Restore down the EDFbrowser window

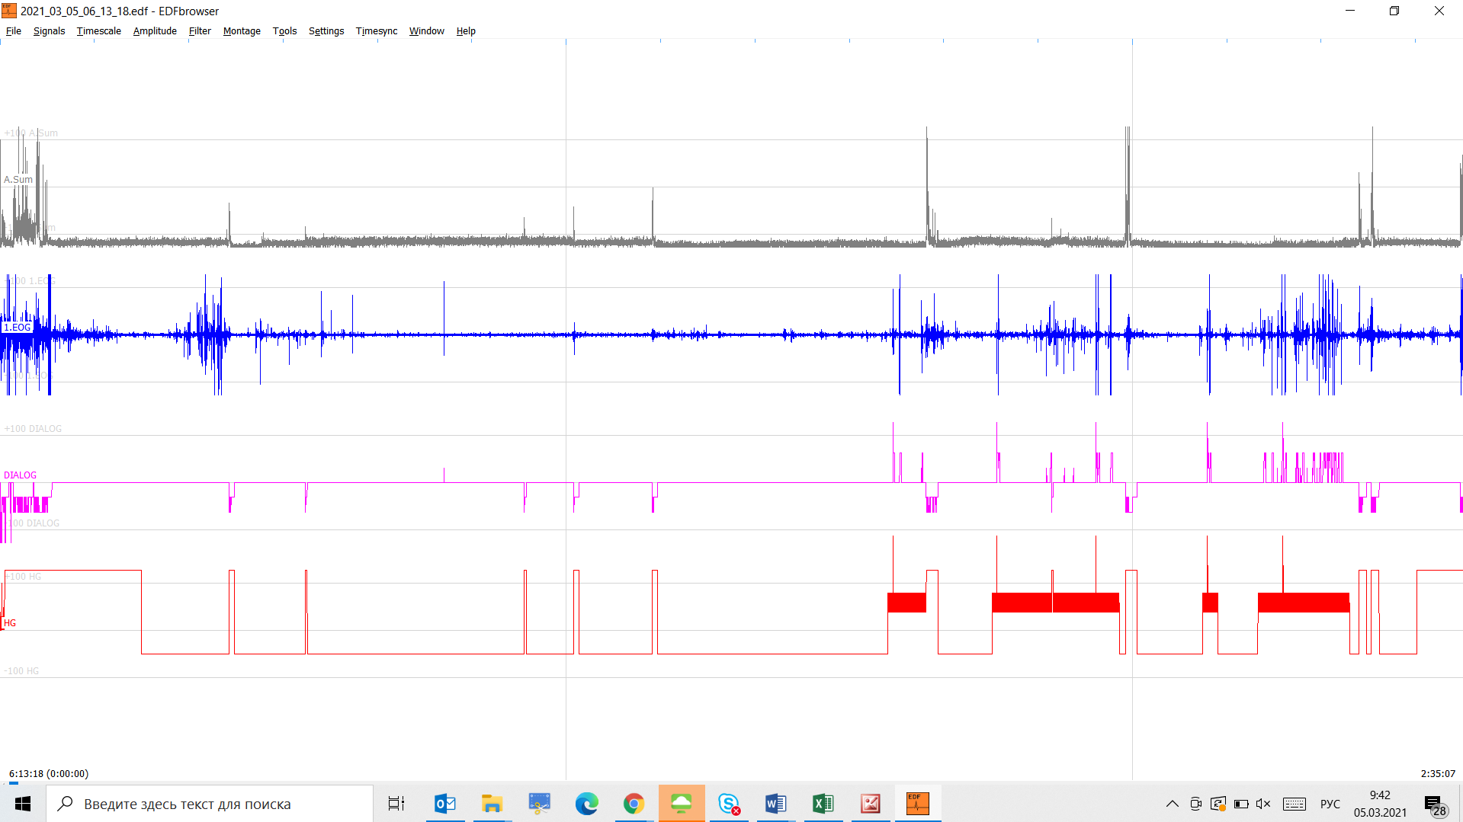[x=1394, y=11]
